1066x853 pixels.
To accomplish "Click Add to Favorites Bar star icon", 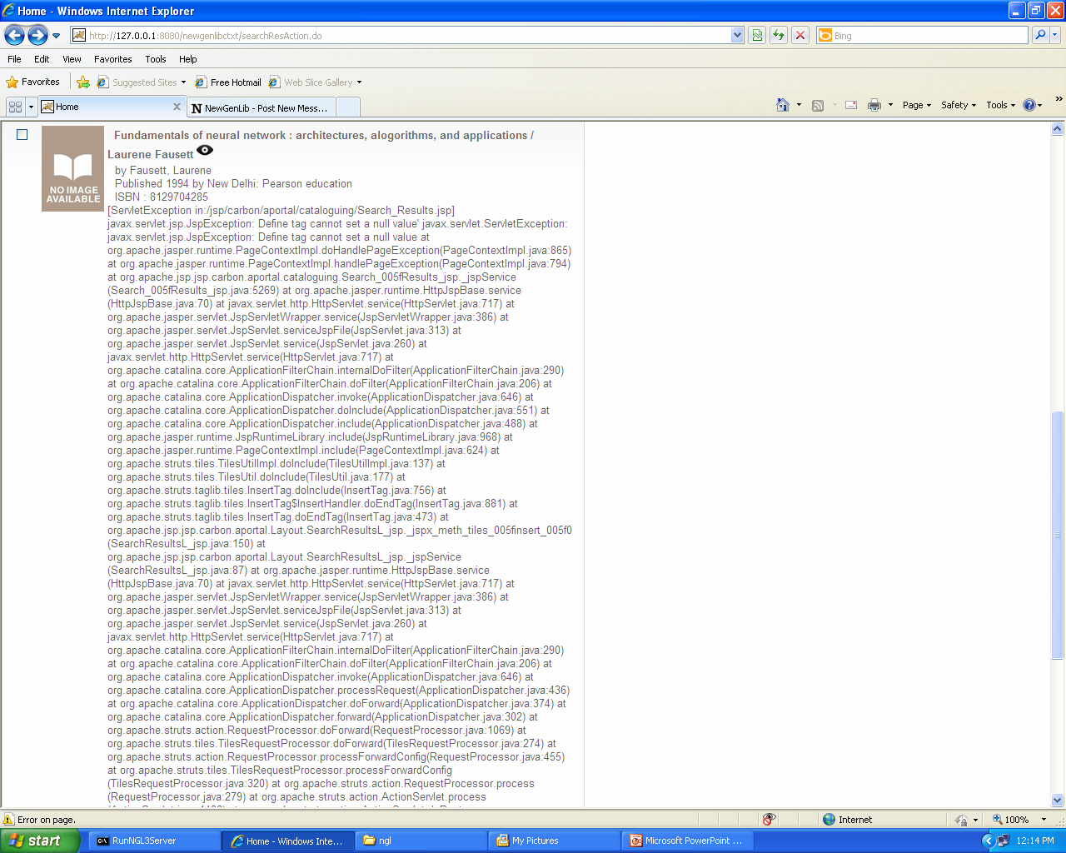I will (83, 82).
